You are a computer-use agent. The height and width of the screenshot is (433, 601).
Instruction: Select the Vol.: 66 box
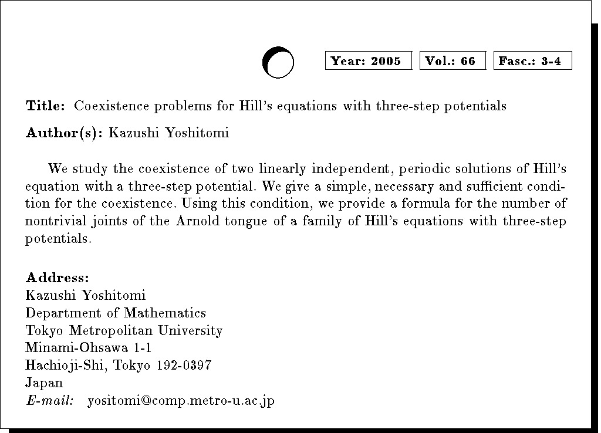pyautogui.click(x=453, y=61)
